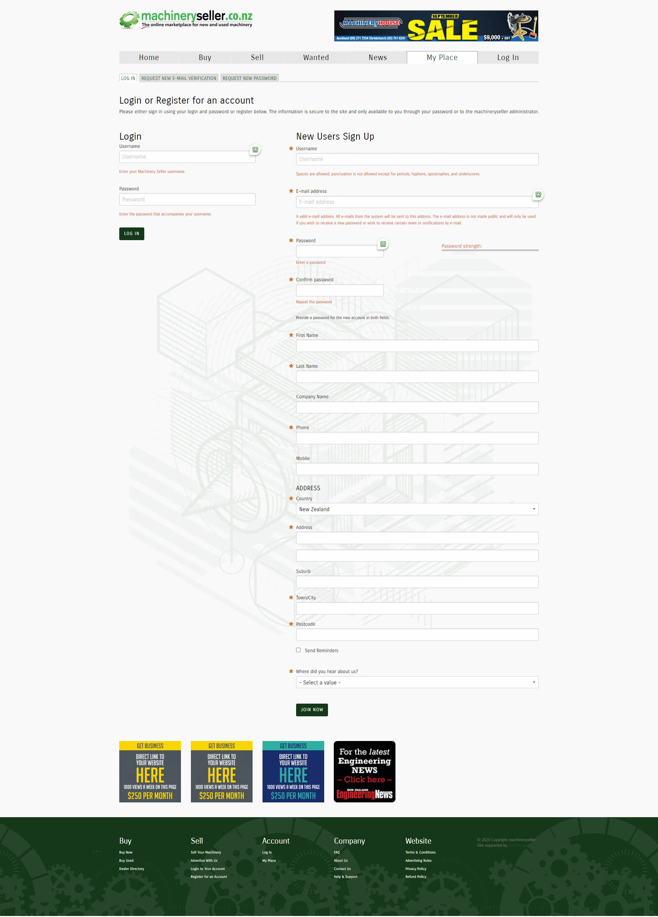Go to the Wanted menu item
Screen dimensions: 658x917
(x=316, y=57)
